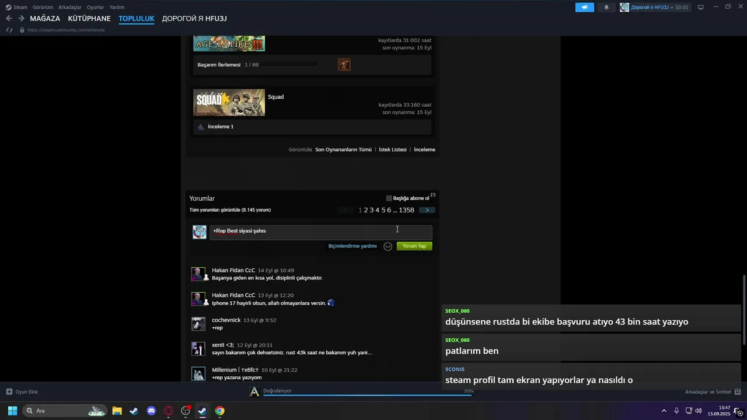Open the Görünüm menu

[x=43, y=7]
